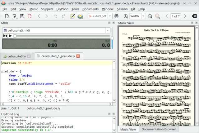Screen dimensions: 199x133
Task: Engrave with the LilyPond lily icon
Action: click(x=80, y=16)
